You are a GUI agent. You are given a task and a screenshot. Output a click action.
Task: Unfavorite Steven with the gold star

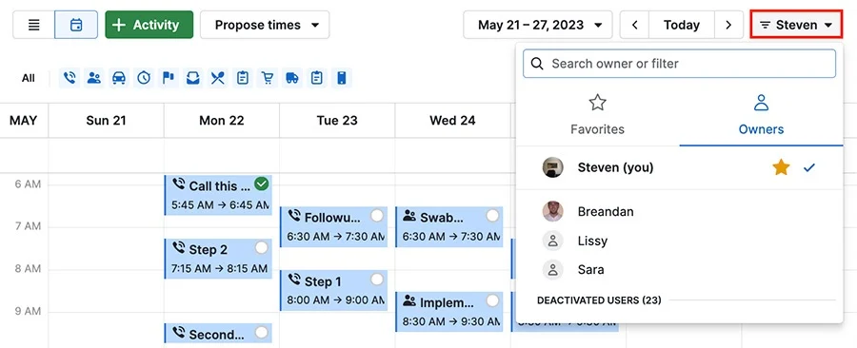pyautogui.click(x=781, y=167)
